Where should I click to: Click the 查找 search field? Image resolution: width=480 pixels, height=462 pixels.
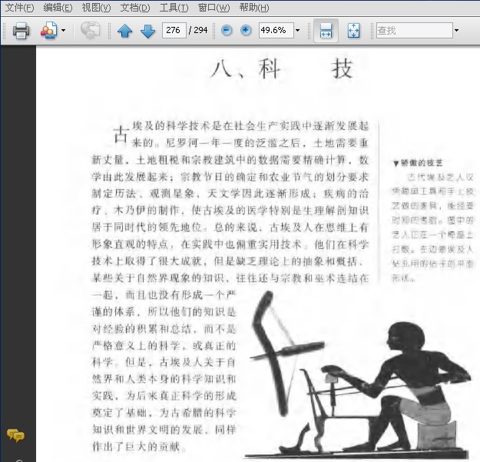[415, 30]
